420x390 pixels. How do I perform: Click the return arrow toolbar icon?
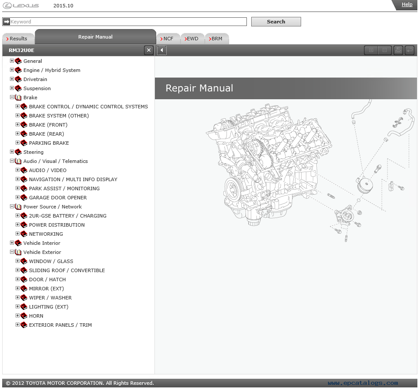click(410, 50)
